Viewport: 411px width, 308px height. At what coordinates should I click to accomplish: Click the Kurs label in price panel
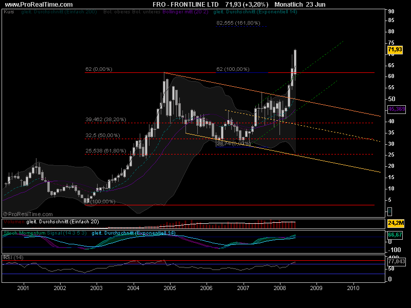point(9,11)
